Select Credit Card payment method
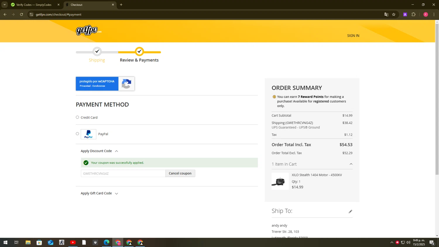439x247 pixels. [77, 117]
